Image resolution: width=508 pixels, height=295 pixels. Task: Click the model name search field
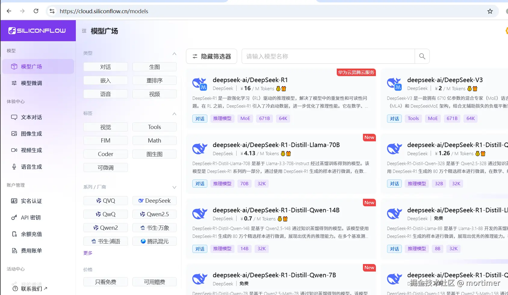pos(328,56)
